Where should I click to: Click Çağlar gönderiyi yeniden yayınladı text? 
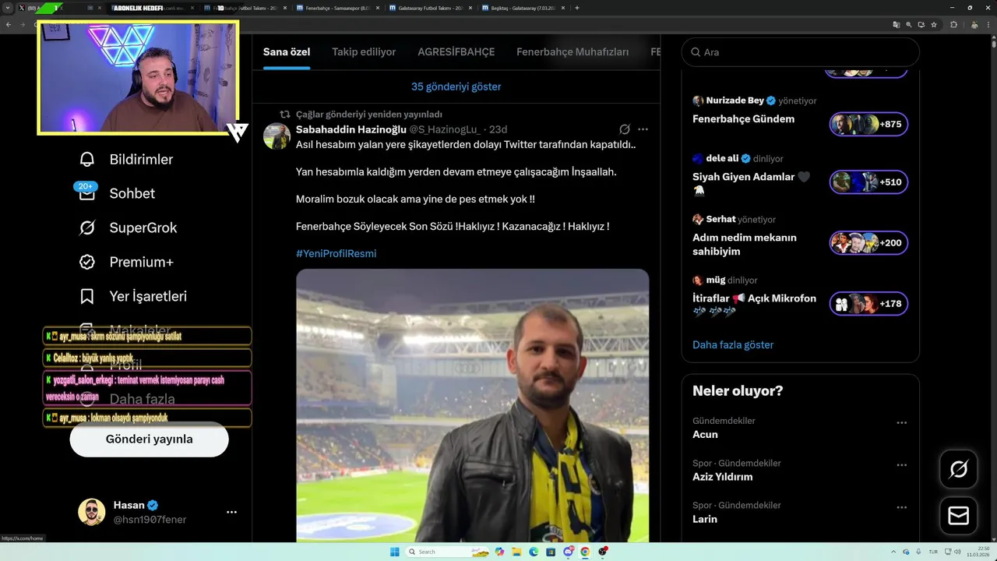pyautogui.click(x=369, y=114)
